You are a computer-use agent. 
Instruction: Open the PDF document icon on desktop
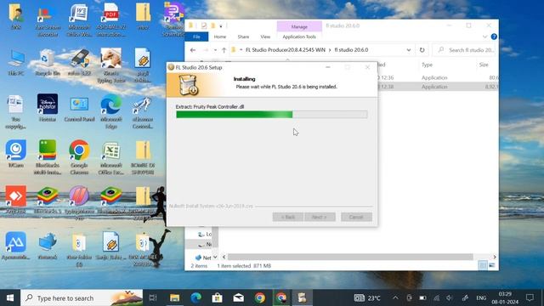(111, 20)
